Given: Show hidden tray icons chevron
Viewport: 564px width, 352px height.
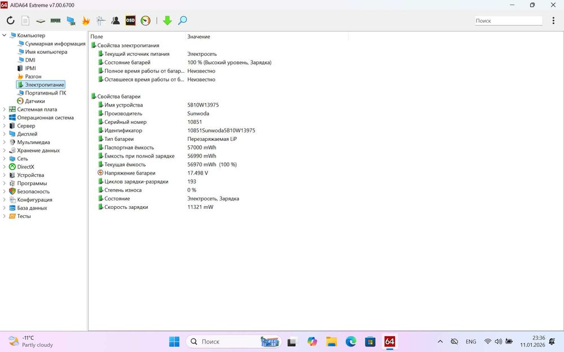Looking at the screenshot, I should pos(440,342).
